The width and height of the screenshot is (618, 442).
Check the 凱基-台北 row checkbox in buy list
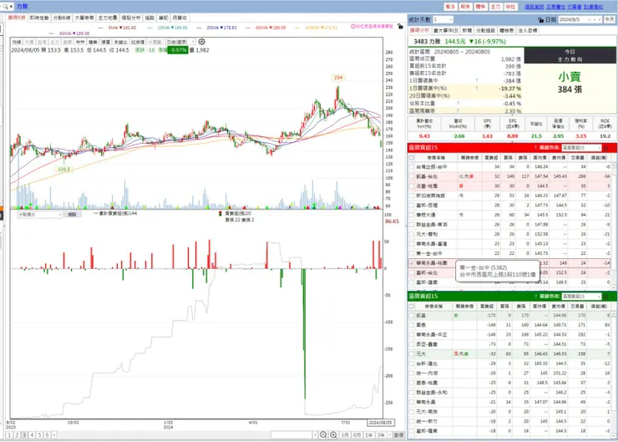coord(412,176)
